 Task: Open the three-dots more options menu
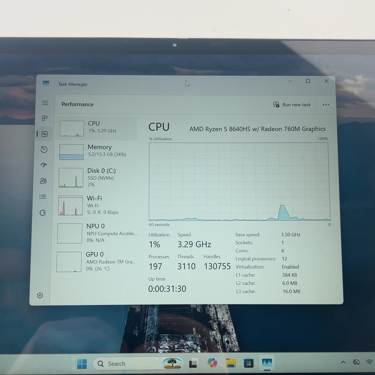326,105
